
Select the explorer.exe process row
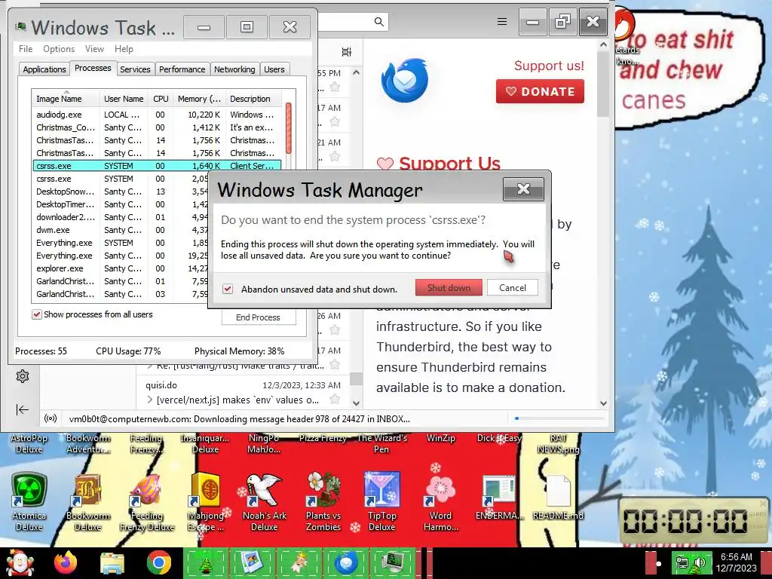121,268
